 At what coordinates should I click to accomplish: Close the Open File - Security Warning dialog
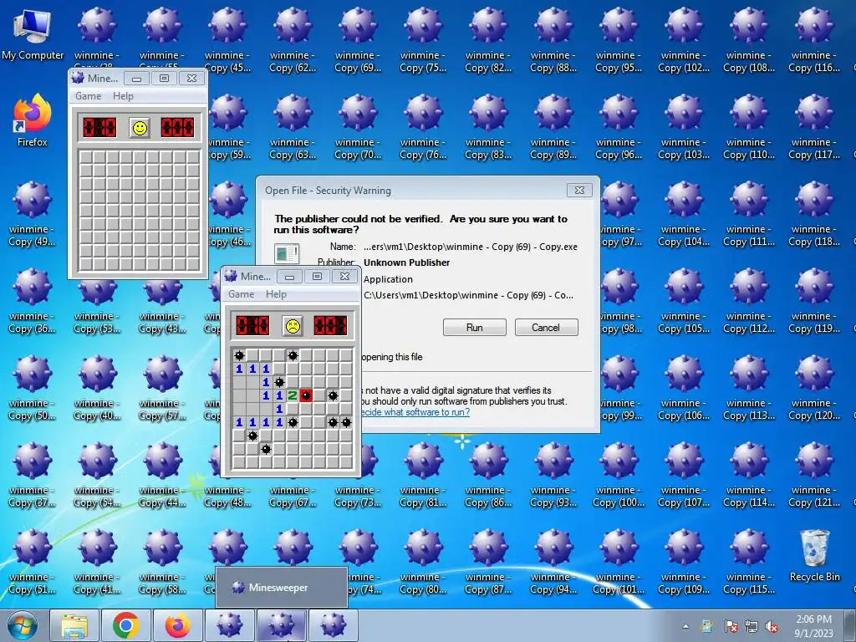tap(580, 190)
